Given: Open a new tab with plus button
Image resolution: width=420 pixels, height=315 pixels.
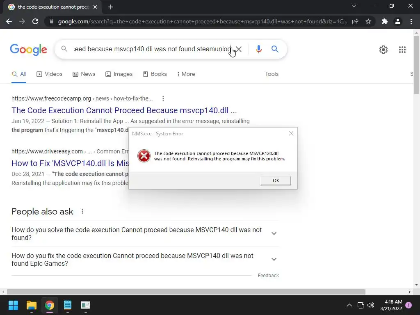Looking at the screenshot, I should point(111,7).
